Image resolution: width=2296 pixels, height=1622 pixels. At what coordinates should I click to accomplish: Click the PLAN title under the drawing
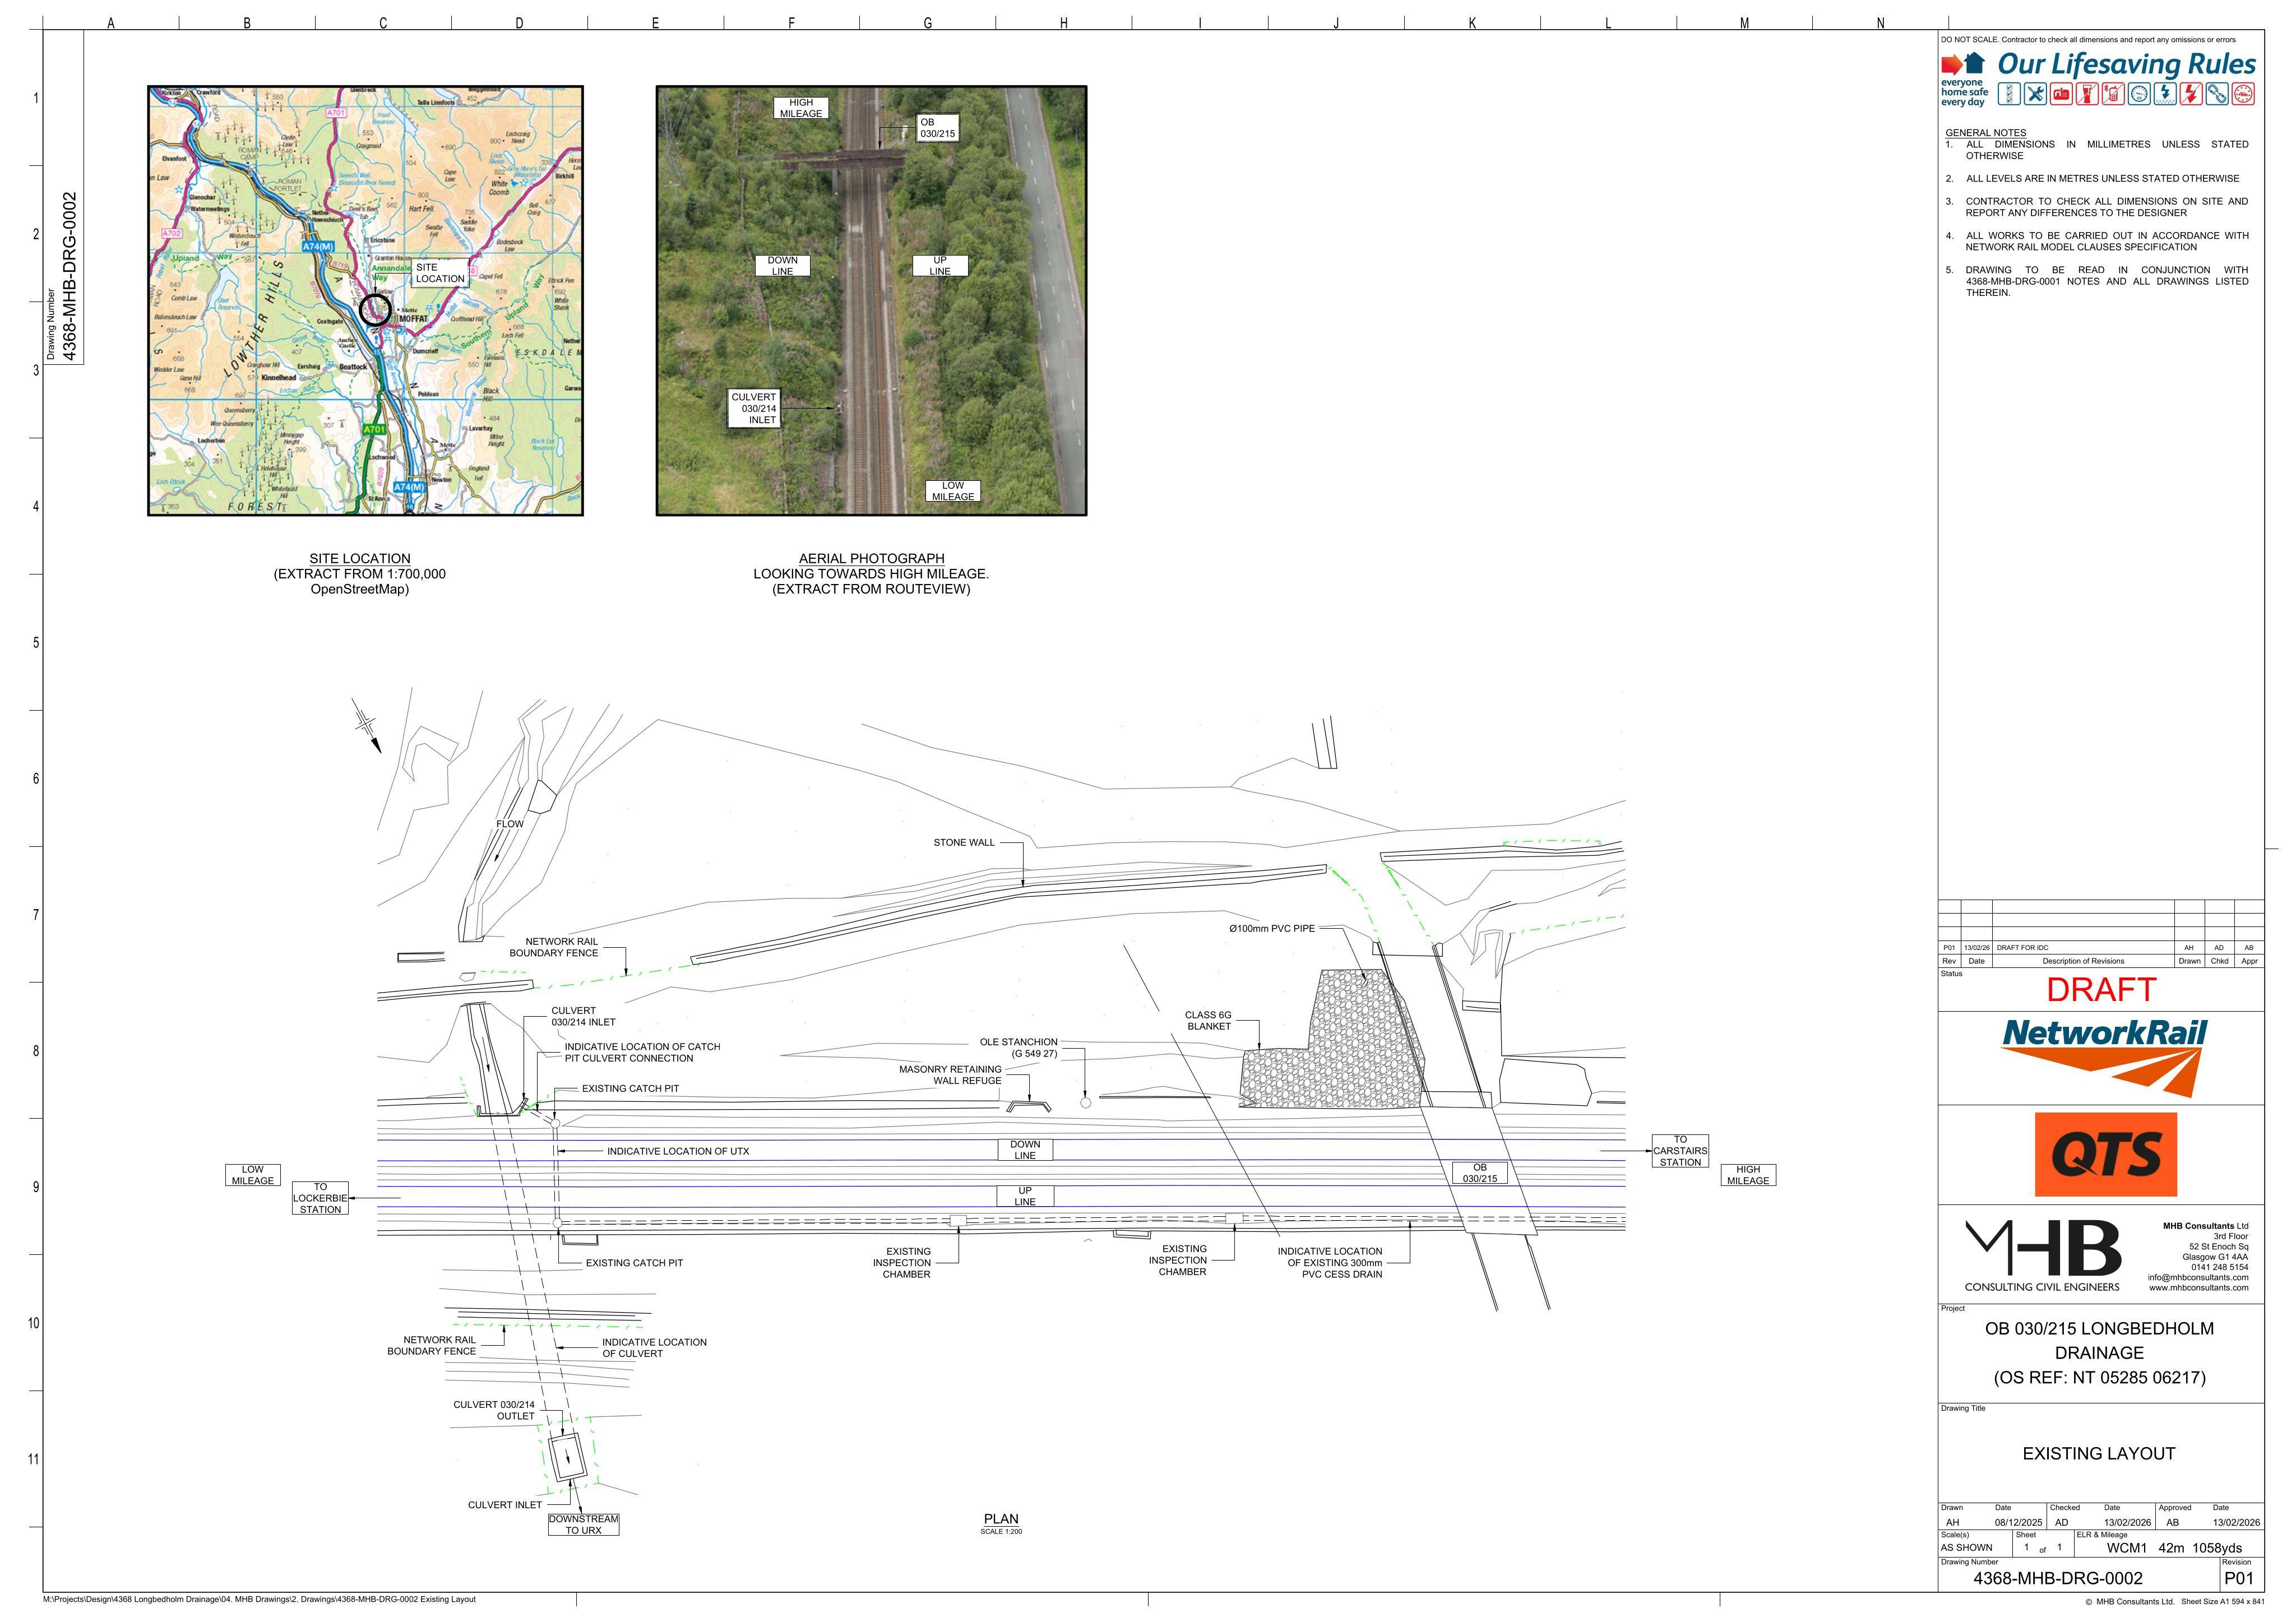1001,1518
